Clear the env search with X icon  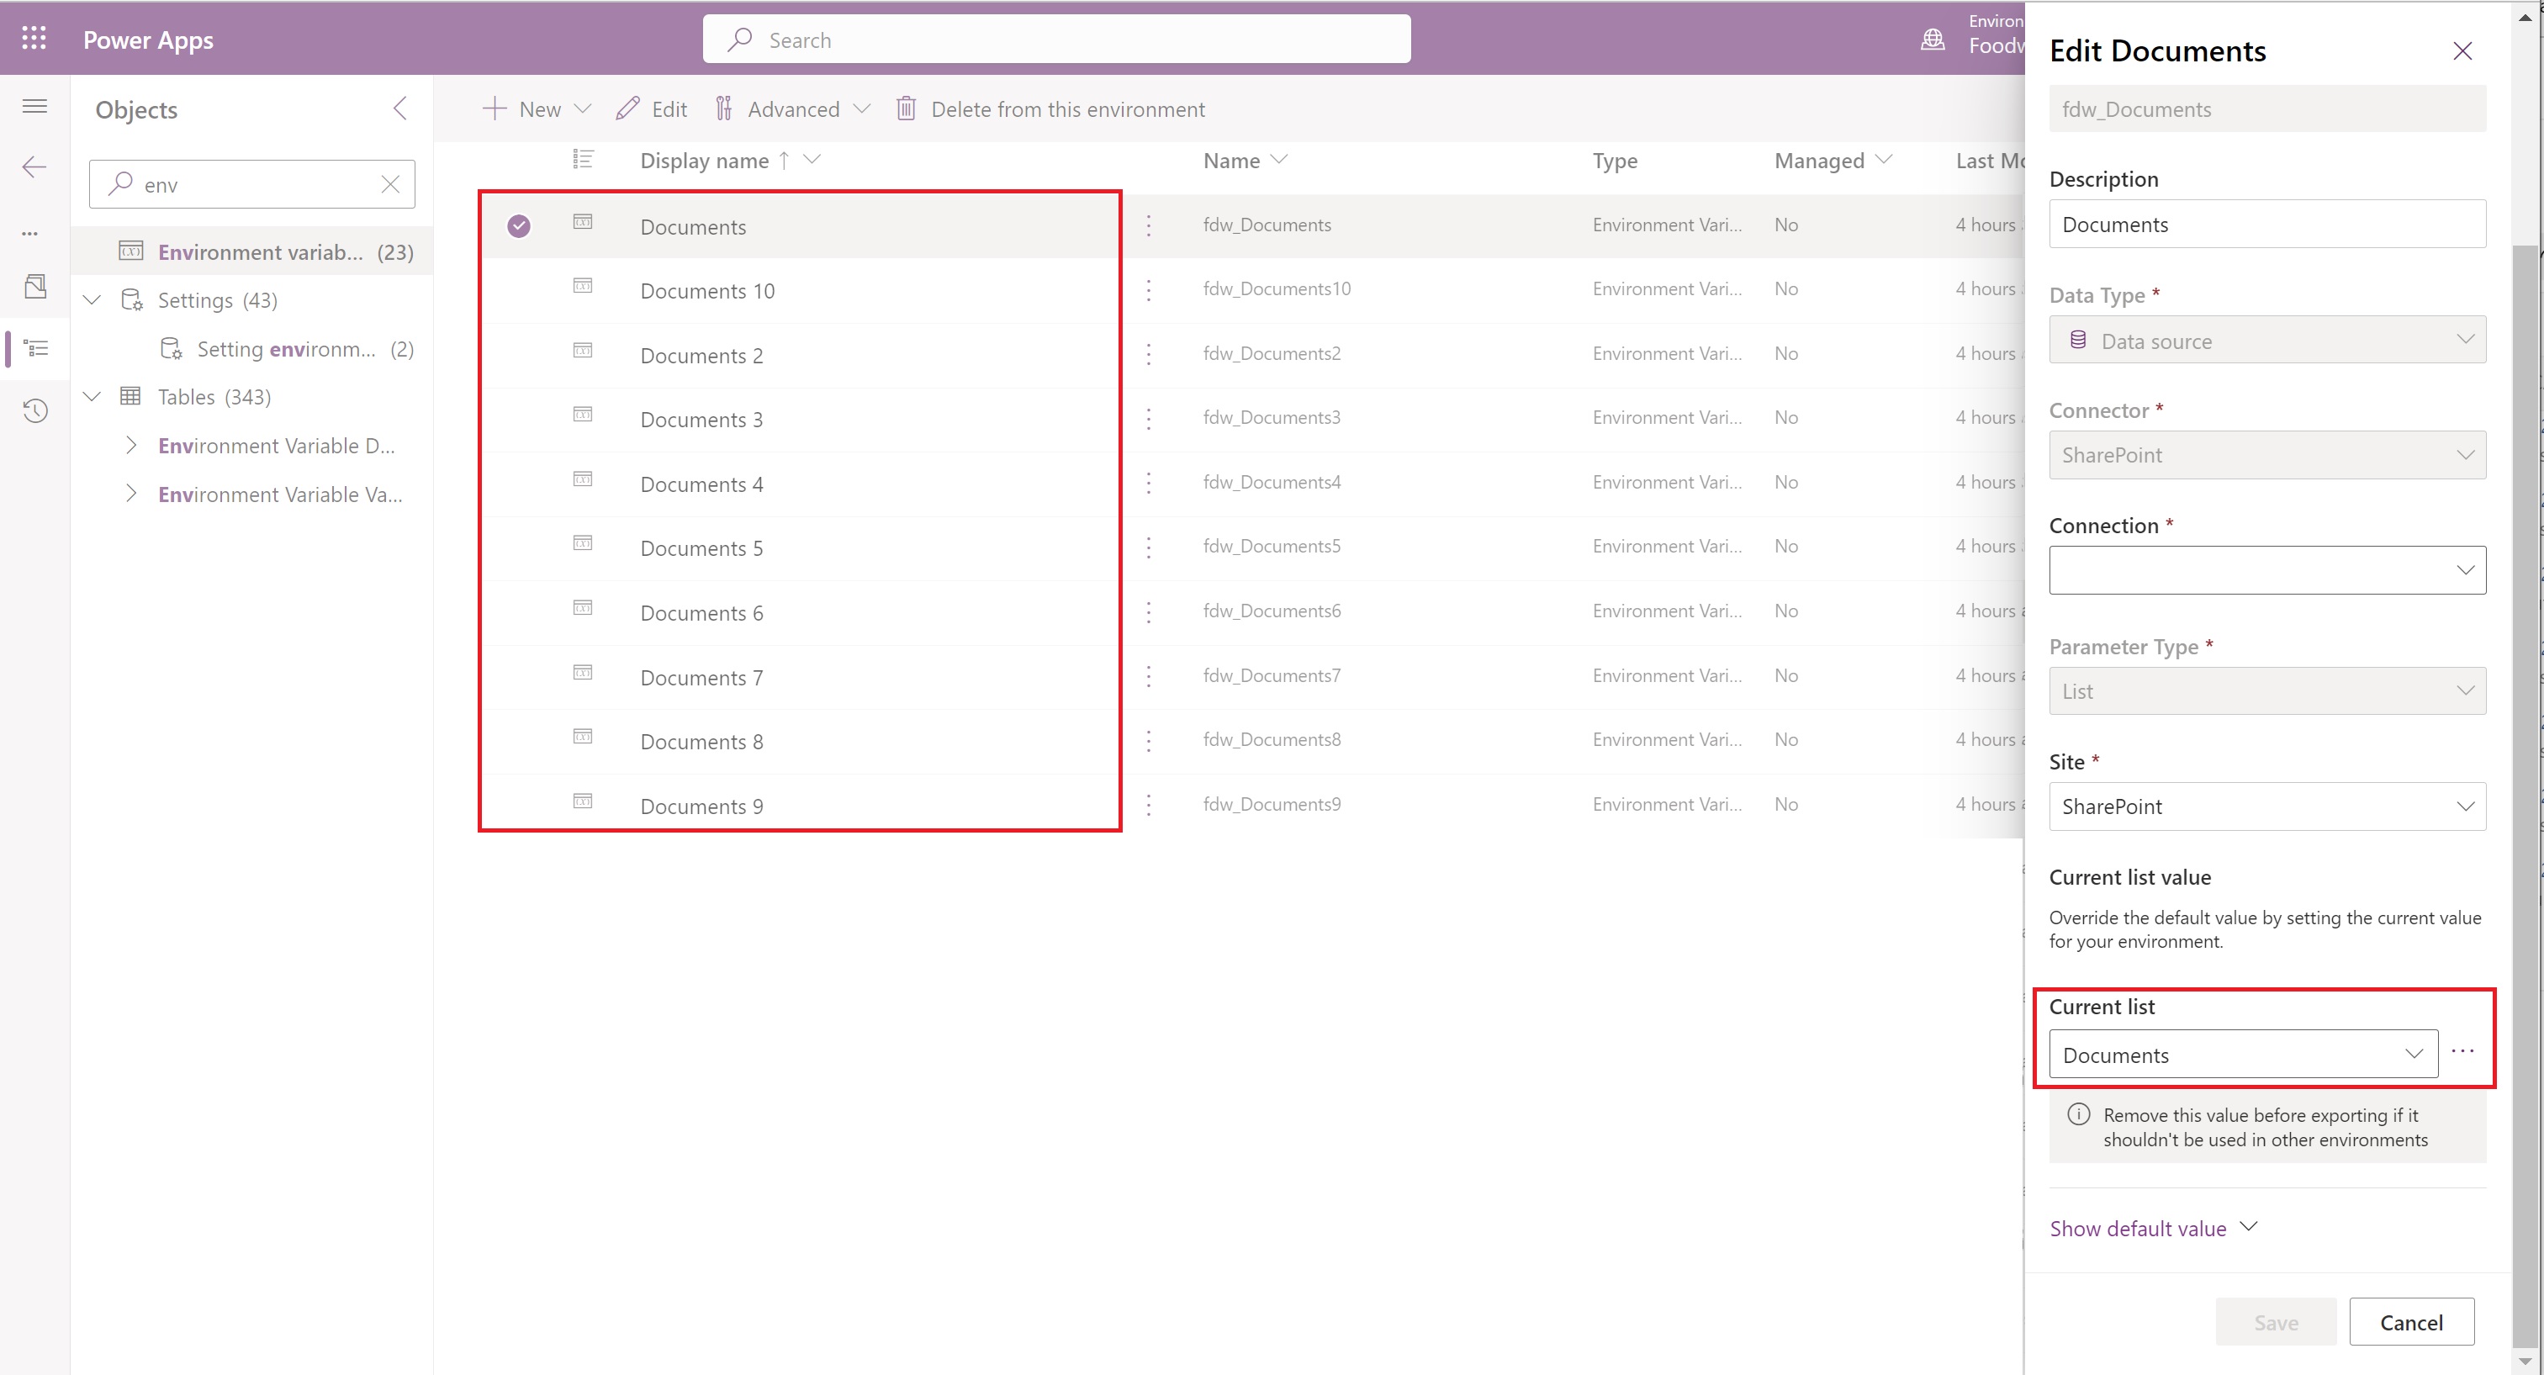(390, 183)
